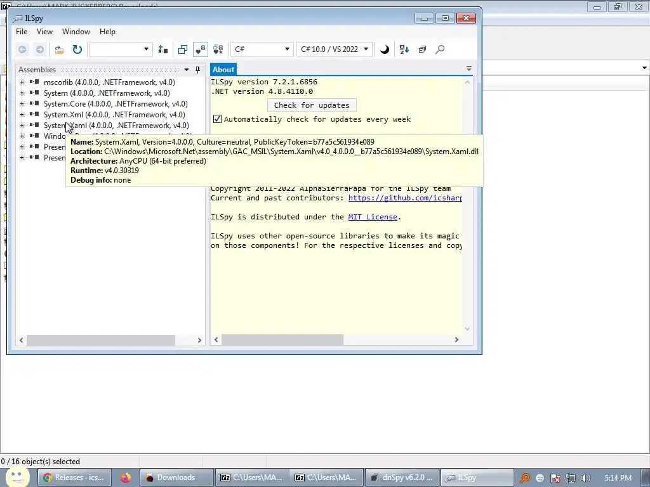Open the network tray icon

(571, 478)
